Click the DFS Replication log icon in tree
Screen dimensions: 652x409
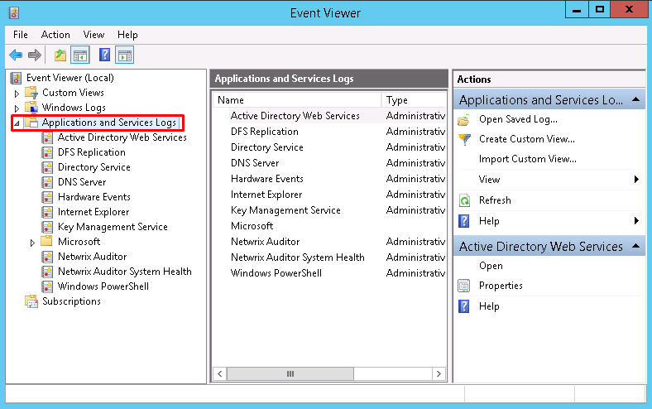pos(47,152)
